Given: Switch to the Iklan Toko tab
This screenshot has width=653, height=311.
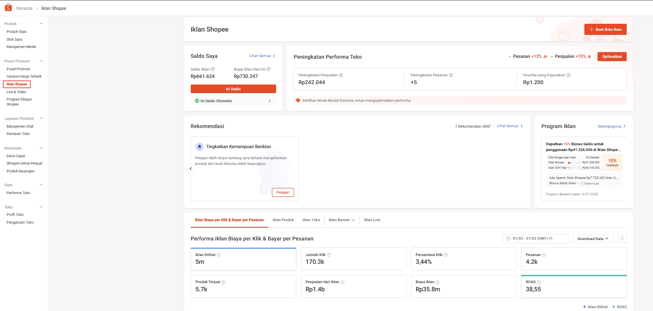Looking at the screenshot, I should coord(311,220).
